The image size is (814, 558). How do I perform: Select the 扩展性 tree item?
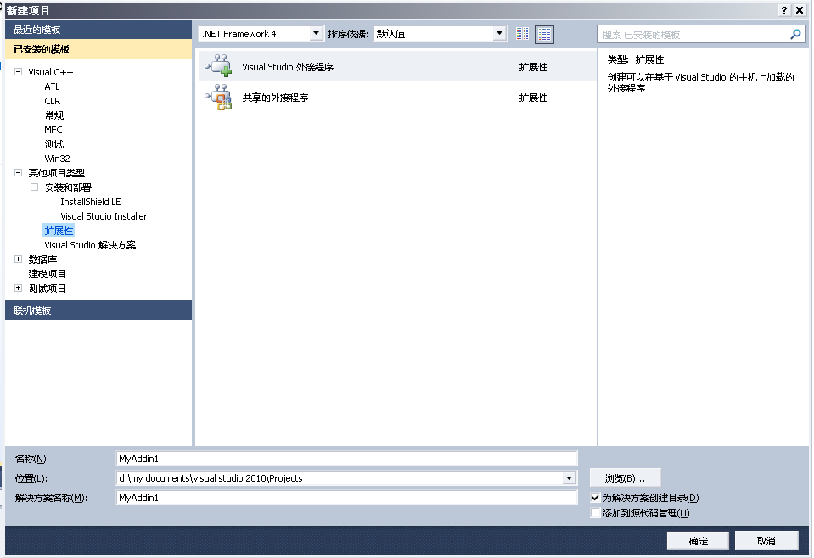59,231
